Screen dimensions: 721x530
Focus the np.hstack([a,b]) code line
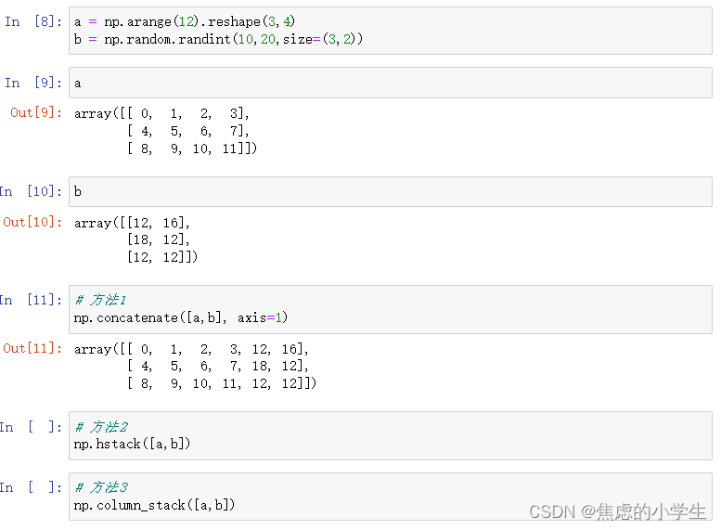tap(133, 444)
